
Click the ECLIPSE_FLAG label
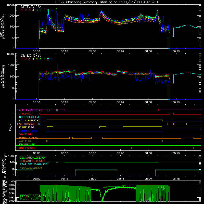click(x=28, y=131)
